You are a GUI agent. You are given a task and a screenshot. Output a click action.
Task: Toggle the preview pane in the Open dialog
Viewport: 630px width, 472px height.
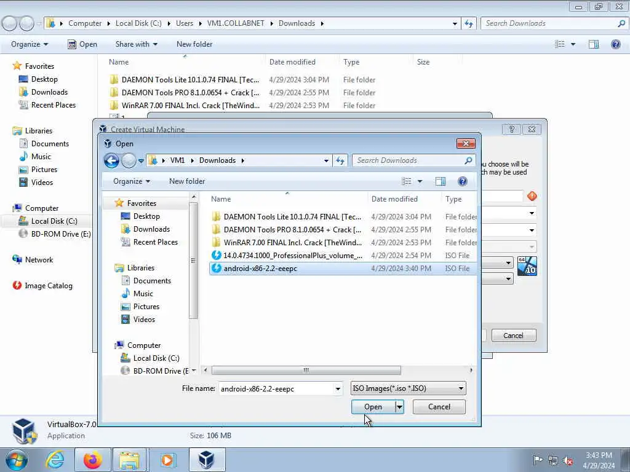coord(441,181)
